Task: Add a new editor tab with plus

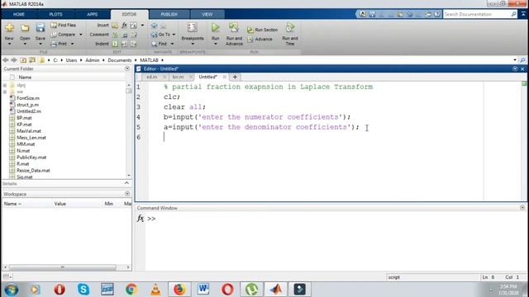Action: pos(235,77)
